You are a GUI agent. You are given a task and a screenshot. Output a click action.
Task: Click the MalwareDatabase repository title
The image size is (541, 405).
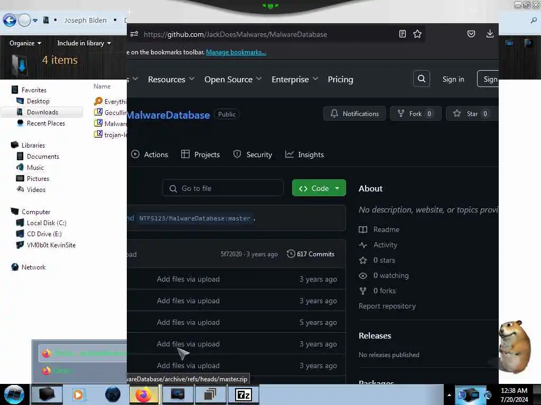pyautogui.click(x=169, y=115)
